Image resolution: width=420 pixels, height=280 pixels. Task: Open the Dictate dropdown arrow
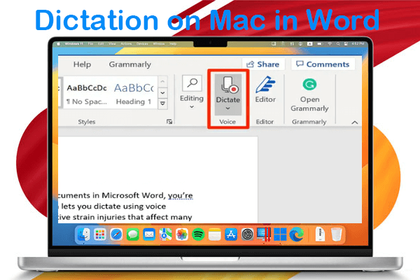point(227,108)
